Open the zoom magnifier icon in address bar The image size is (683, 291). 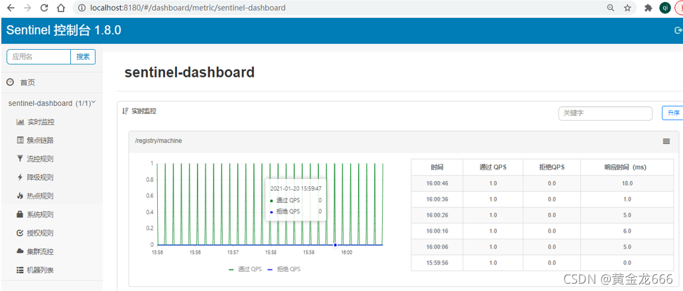tap(611, 8)
